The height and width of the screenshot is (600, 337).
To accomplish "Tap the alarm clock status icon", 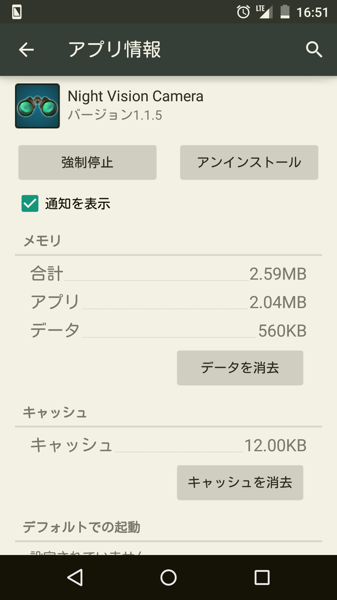I will point(243,12).
